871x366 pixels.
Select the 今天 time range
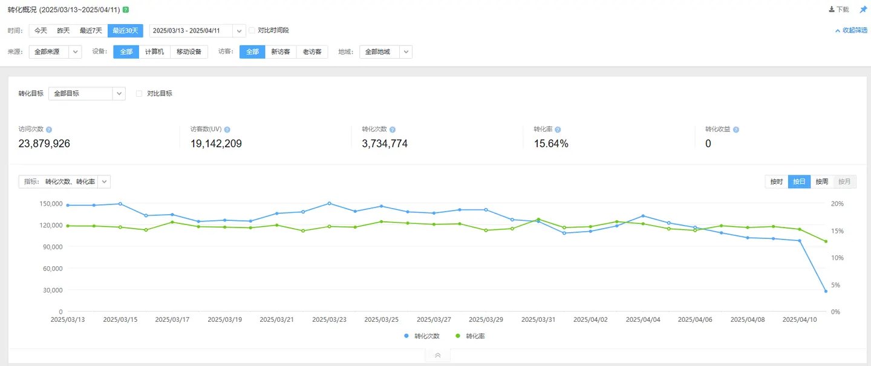tap(41, 31)
